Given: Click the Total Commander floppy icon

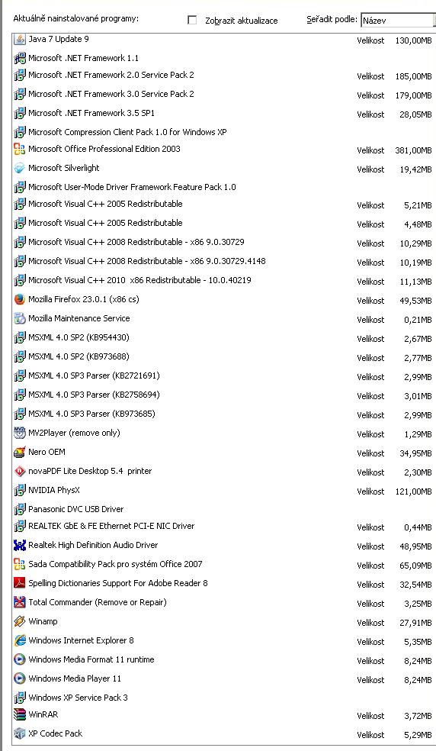Looking at the screenshot, I should [19, 602].
